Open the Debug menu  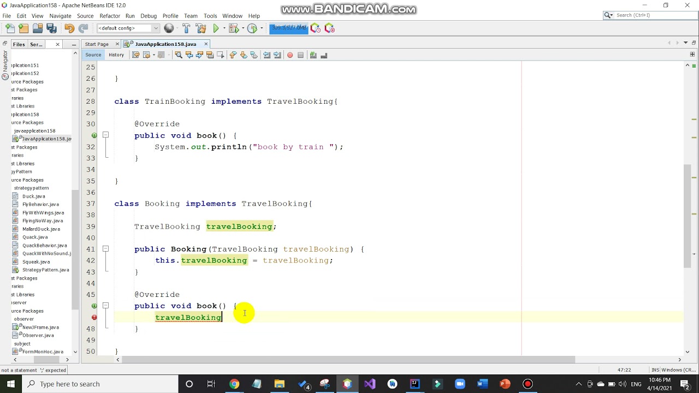[x=149, y=16]
